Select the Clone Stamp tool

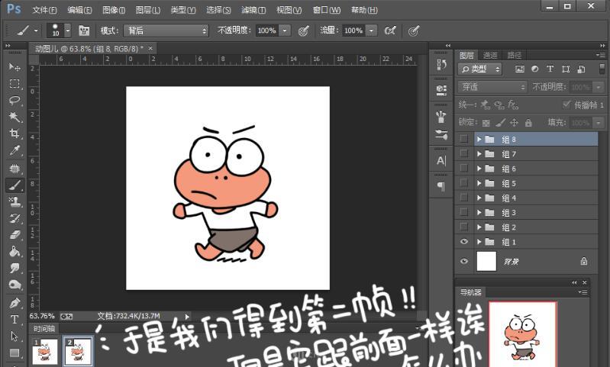point(15,201)
